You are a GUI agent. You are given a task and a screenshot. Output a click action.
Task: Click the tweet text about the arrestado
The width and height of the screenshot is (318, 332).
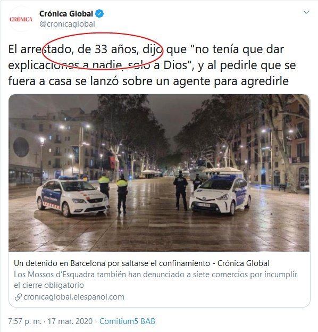(152, 65)
